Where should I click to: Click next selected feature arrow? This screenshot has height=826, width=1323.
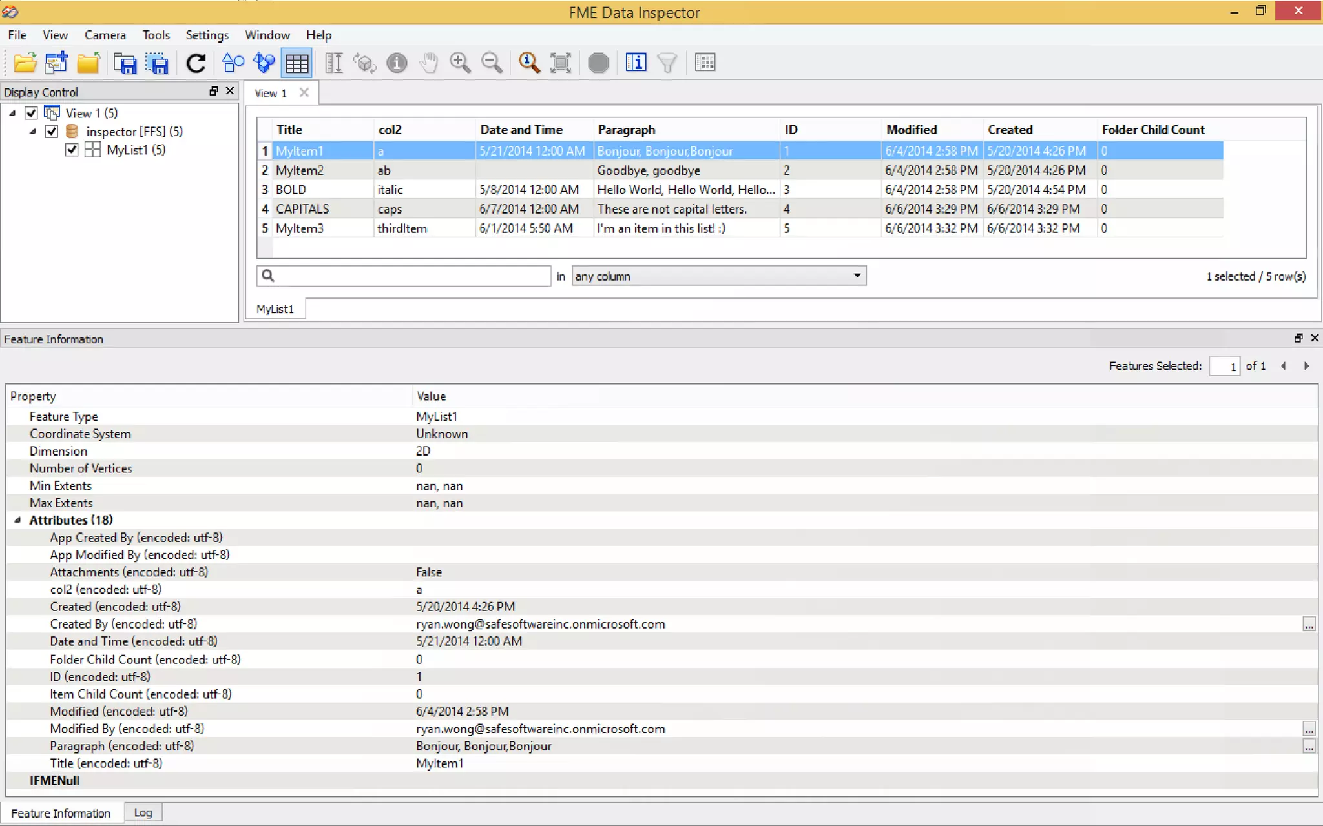click(x=1306, y=366)
